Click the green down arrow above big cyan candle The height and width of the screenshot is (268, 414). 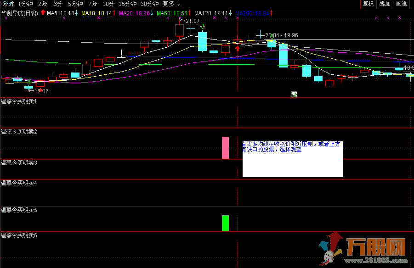203,26
